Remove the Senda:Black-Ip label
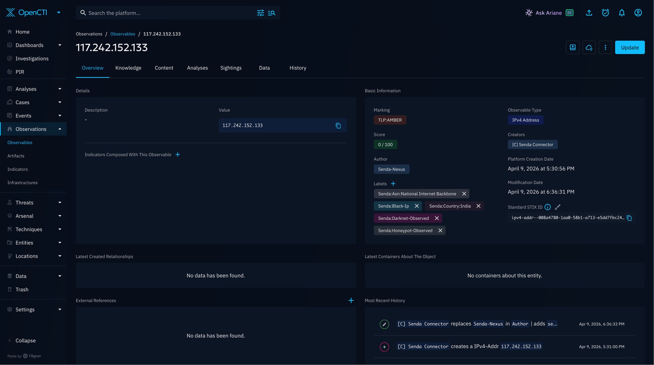The height and width of the screenshot is (365, 654). pyautogui.click(x=417, y=206)
